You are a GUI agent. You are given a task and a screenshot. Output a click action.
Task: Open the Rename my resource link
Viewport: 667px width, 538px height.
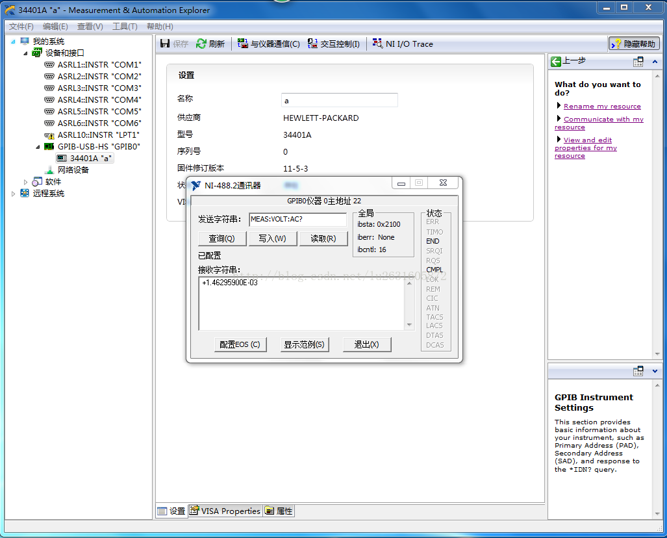pos(602,107)
